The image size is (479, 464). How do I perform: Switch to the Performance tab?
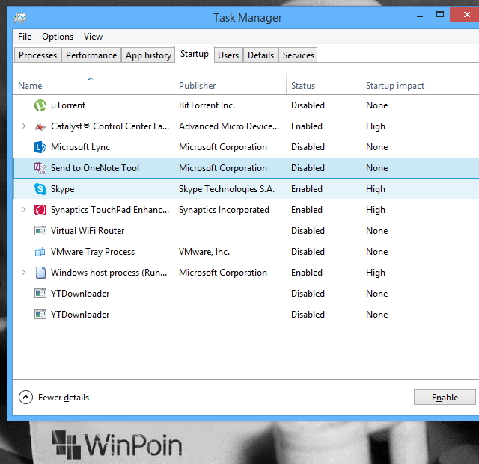pos(91,55)
